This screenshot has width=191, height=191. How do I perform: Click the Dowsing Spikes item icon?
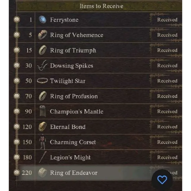click(x=42, y=66)
